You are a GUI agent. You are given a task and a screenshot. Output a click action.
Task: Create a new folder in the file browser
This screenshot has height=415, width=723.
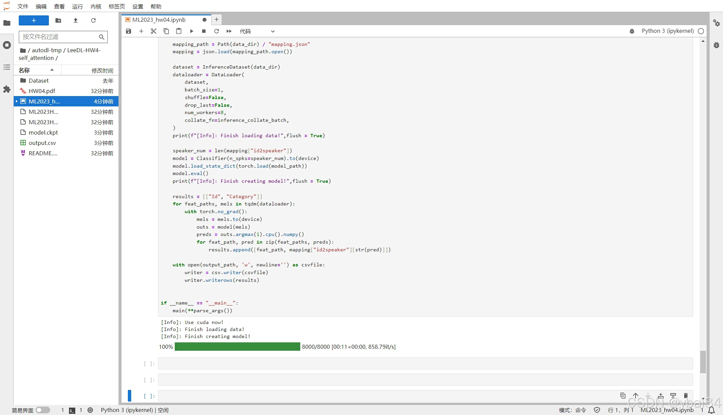click(x=58, y=20)
